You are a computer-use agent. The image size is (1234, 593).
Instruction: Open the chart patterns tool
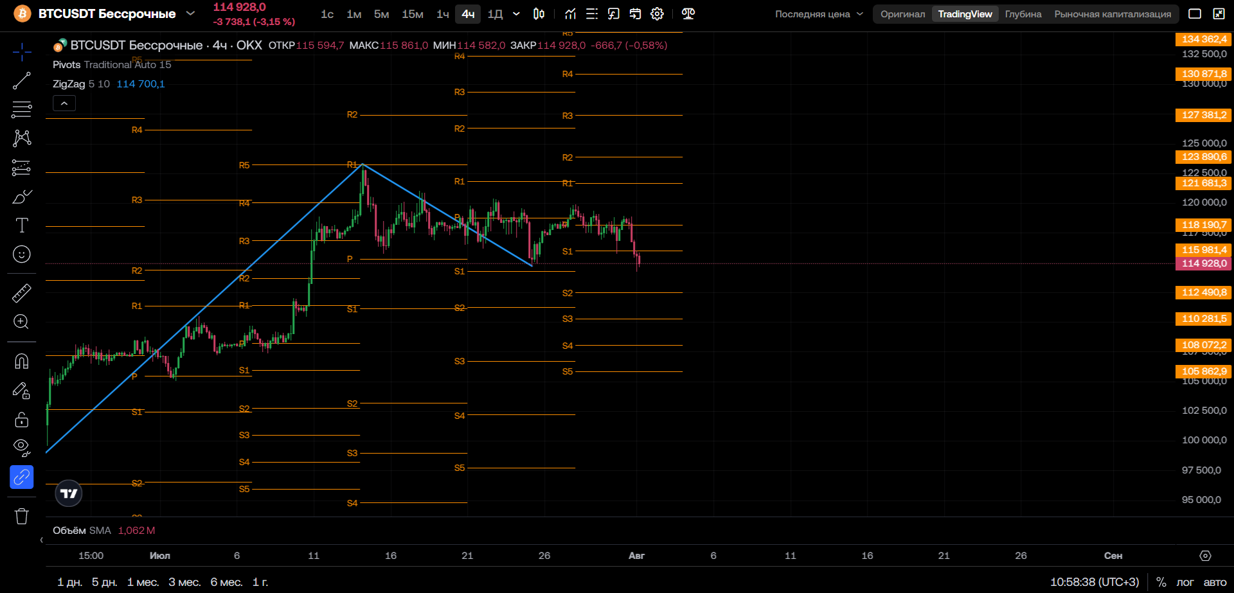[22, 138]
